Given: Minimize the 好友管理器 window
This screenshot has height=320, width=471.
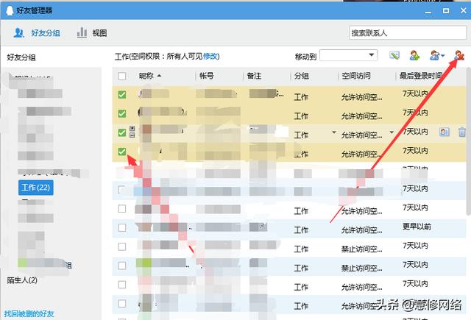Looking at the screenshot, I should coord(428,12).
